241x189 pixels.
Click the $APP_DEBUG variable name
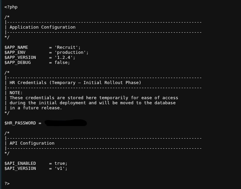pos(18,63)
